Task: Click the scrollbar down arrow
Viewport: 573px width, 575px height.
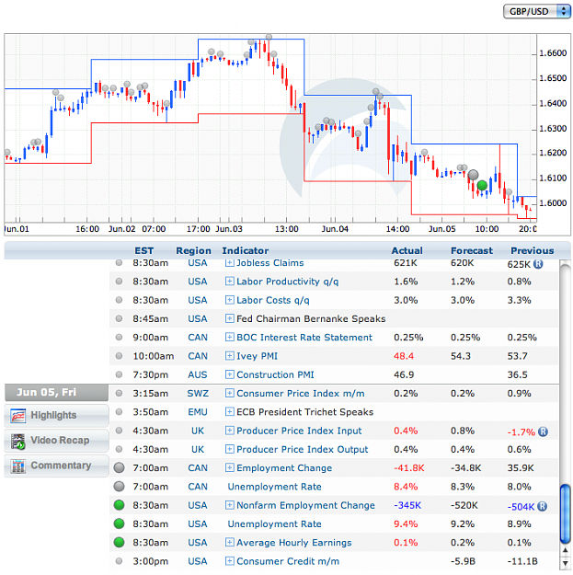Action: (566, 562)
